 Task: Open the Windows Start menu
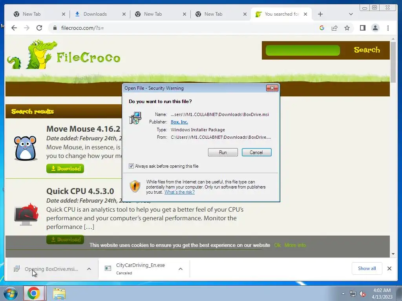11,293
